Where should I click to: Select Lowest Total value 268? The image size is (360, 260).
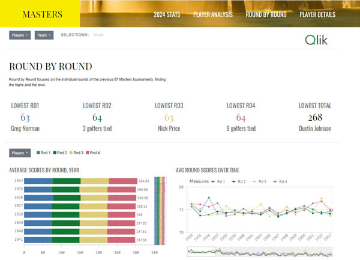pos(315,118)
